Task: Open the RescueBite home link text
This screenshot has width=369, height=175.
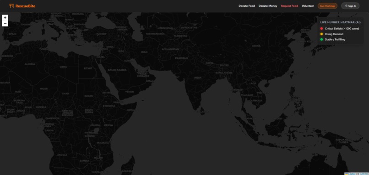Action: (x=26, y=6)
